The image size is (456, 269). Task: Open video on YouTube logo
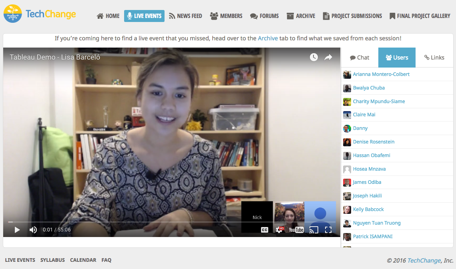[296, 230]
